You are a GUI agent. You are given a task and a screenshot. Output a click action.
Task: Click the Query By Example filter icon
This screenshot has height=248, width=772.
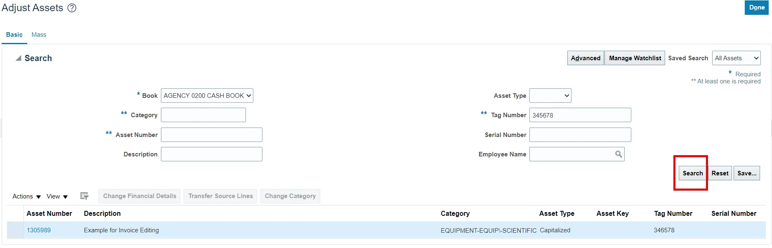(x=84, y=196)
